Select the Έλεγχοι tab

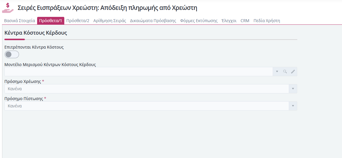click(x=229, y=21)
